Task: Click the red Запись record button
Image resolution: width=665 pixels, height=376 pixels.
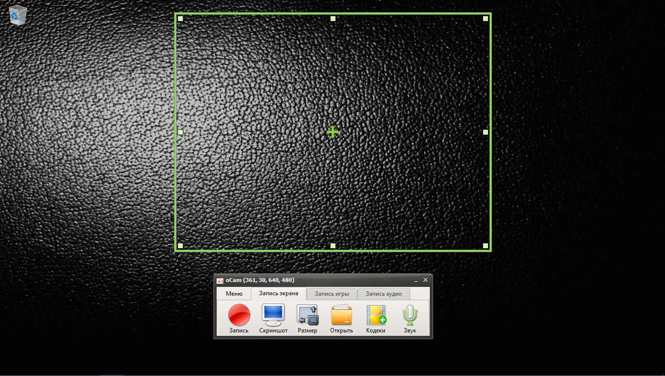Action: click(239, 316)
